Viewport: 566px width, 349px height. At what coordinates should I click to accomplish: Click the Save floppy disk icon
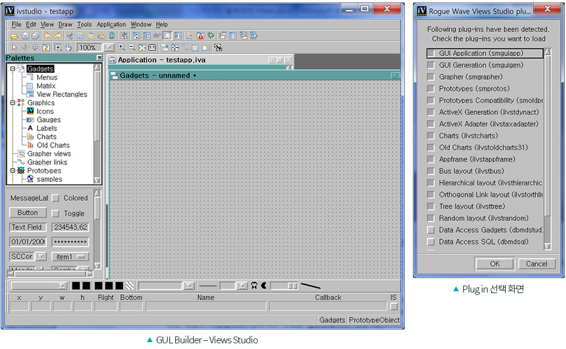25,36
